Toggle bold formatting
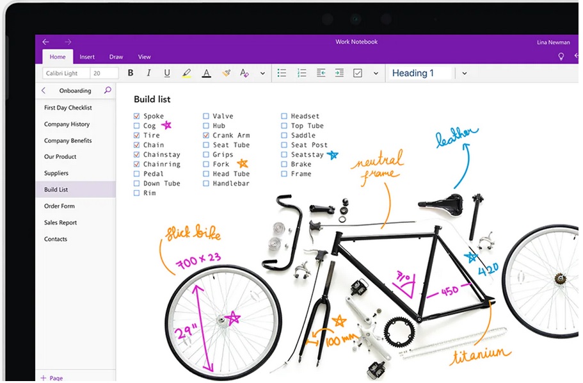The width and height of the screenshot is (583, 383). point(131,73)
